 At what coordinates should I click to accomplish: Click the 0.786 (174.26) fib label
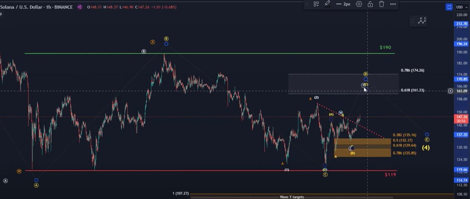click(412, 70)
